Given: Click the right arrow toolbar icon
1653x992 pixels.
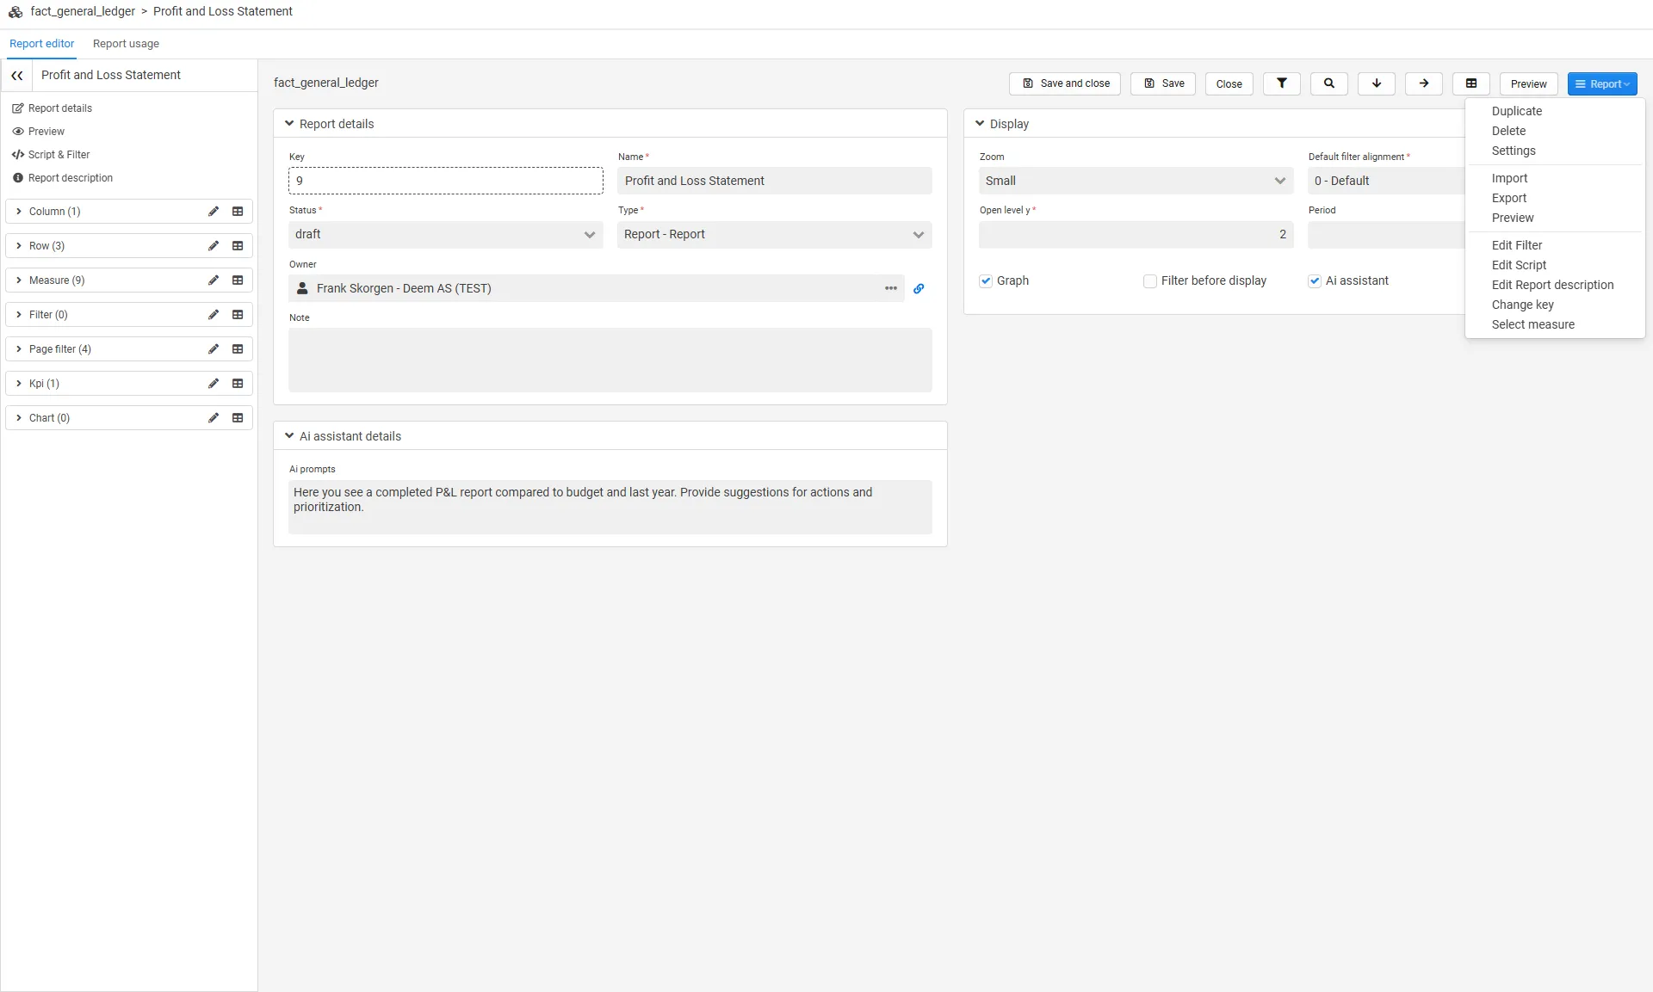Looking at the screenshot, I should pos(1424,83).
